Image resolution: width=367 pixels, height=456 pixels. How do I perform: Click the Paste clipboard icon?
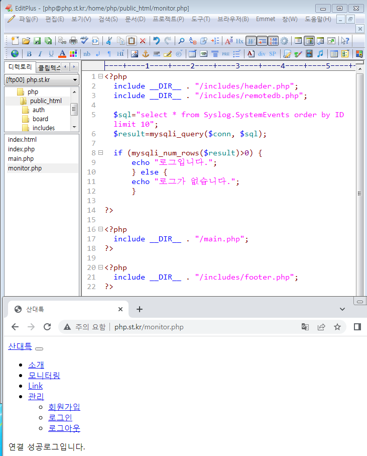pyautogui.click(x=132, y=41)
